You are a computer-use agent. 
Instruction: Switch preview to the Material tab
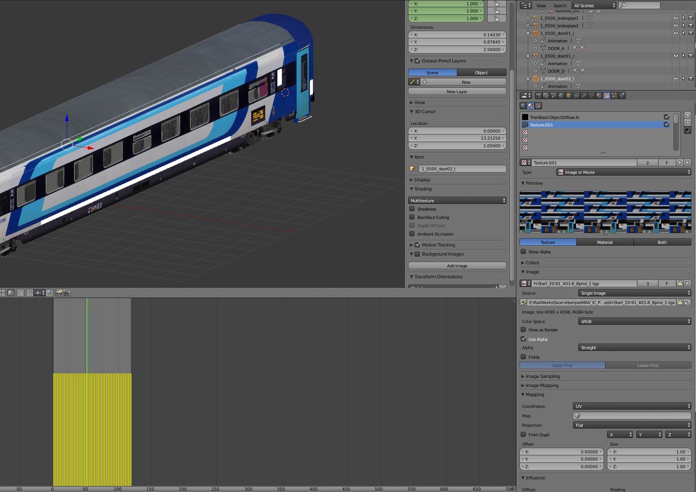click(x=604, y=242)
